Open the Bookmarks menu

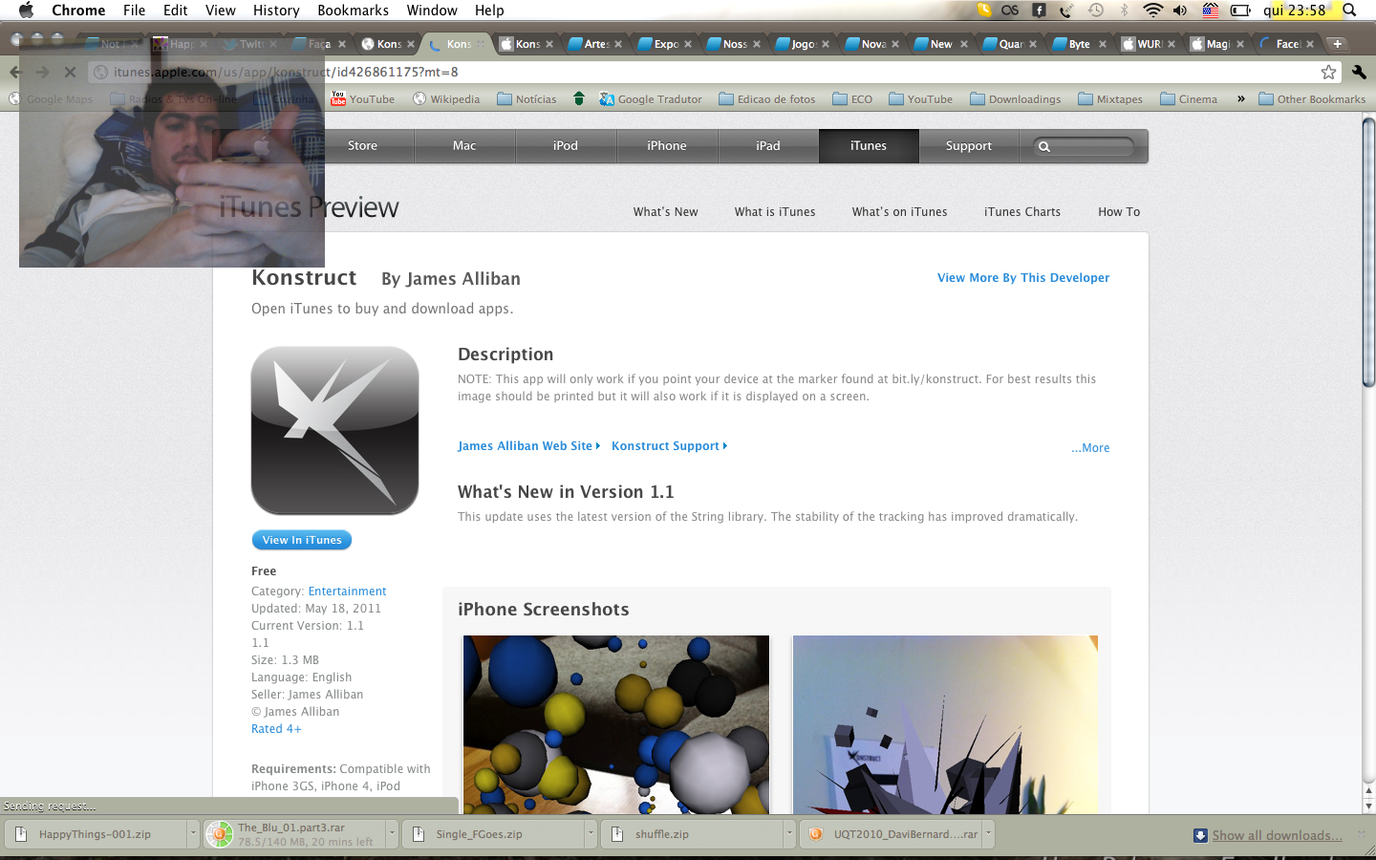pyautogui.click(x=353, y=11)
